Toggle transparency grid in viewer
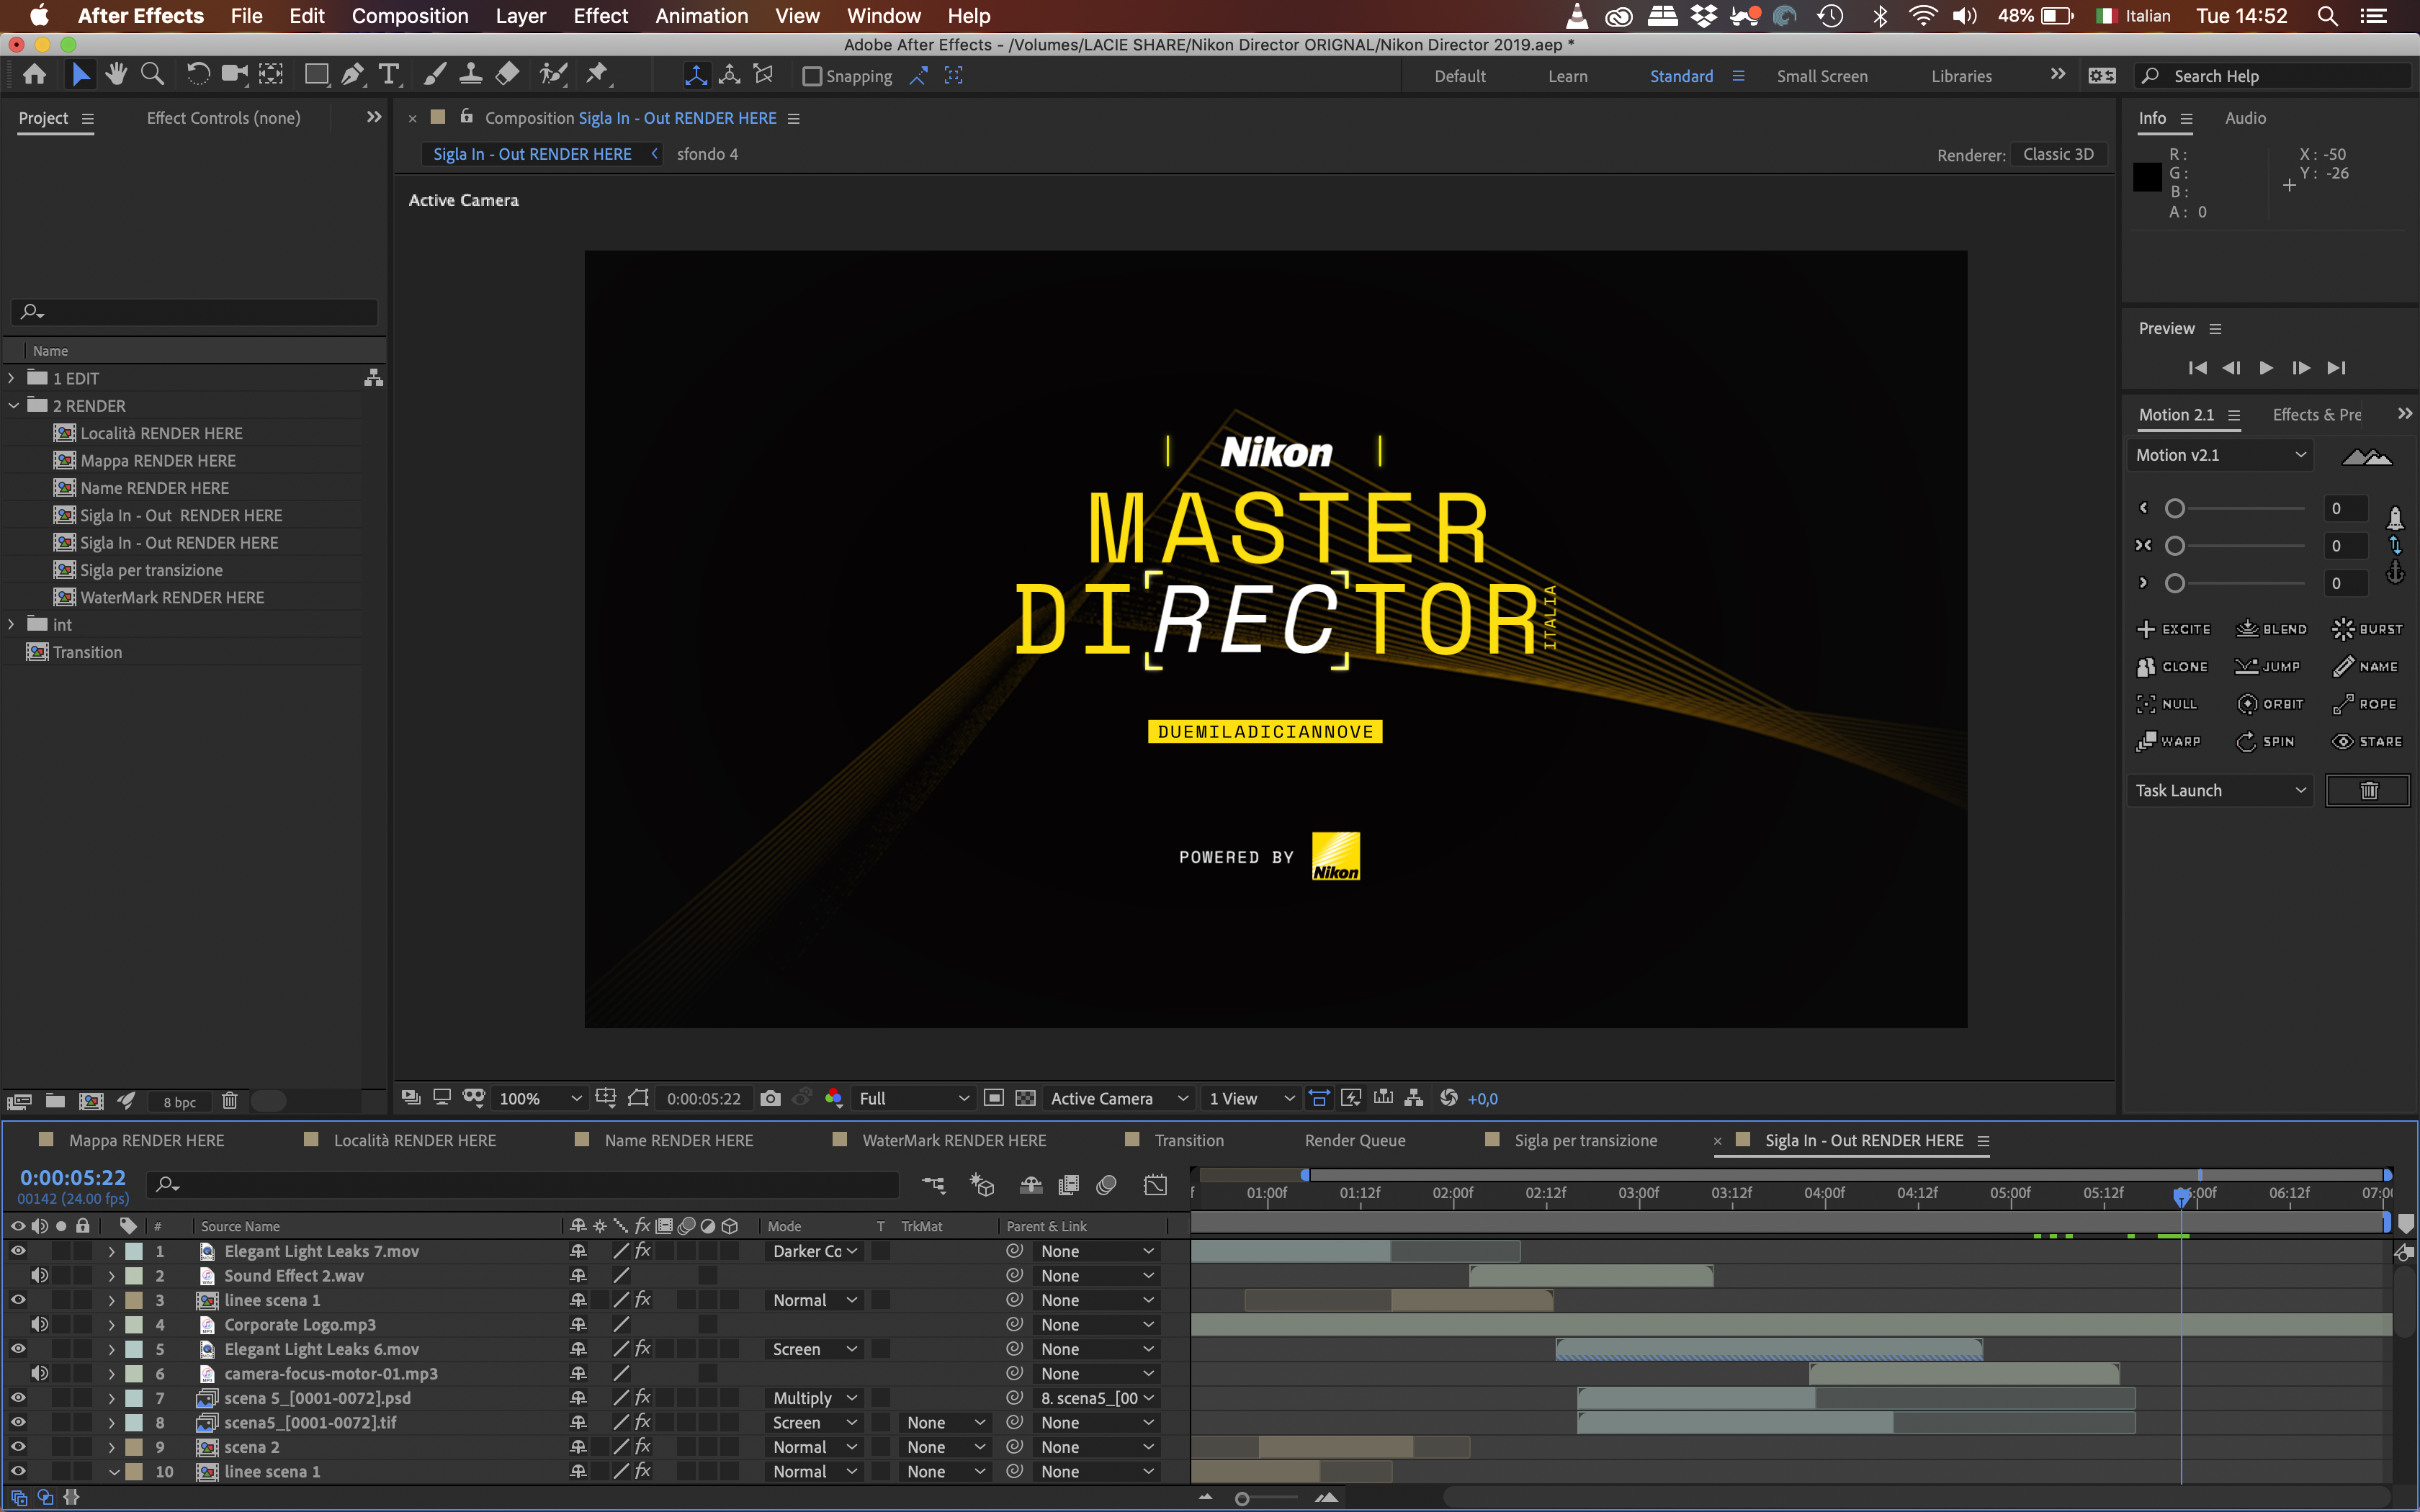 tap(1025, 1098)
